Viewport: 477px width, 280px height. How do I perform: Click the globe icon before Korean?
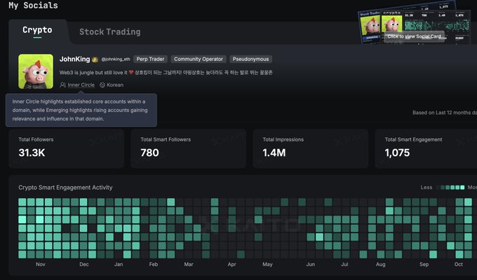(x=102, y=85)
